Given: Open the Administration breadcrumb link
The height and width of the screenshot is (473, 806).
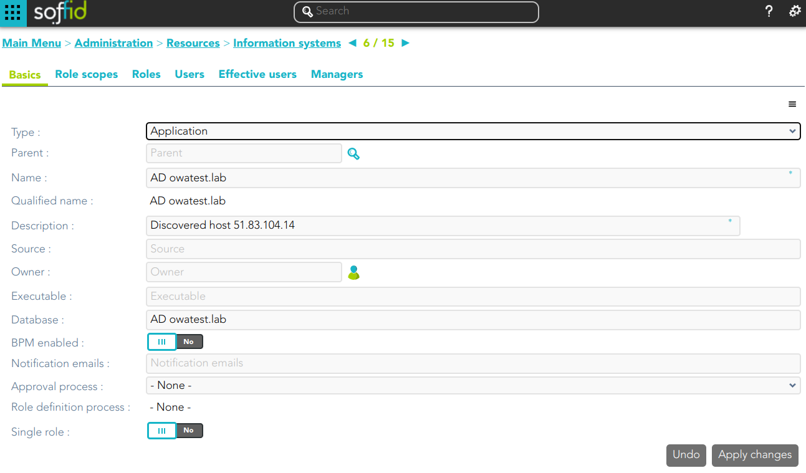Looking at the screenshot, I should 113,43.
